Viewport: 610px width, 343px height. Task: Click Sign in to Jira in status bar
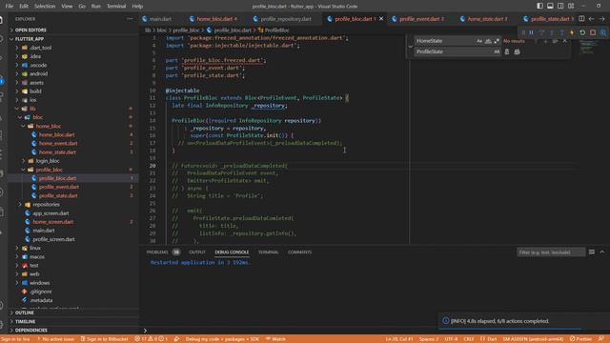point(15,339)
